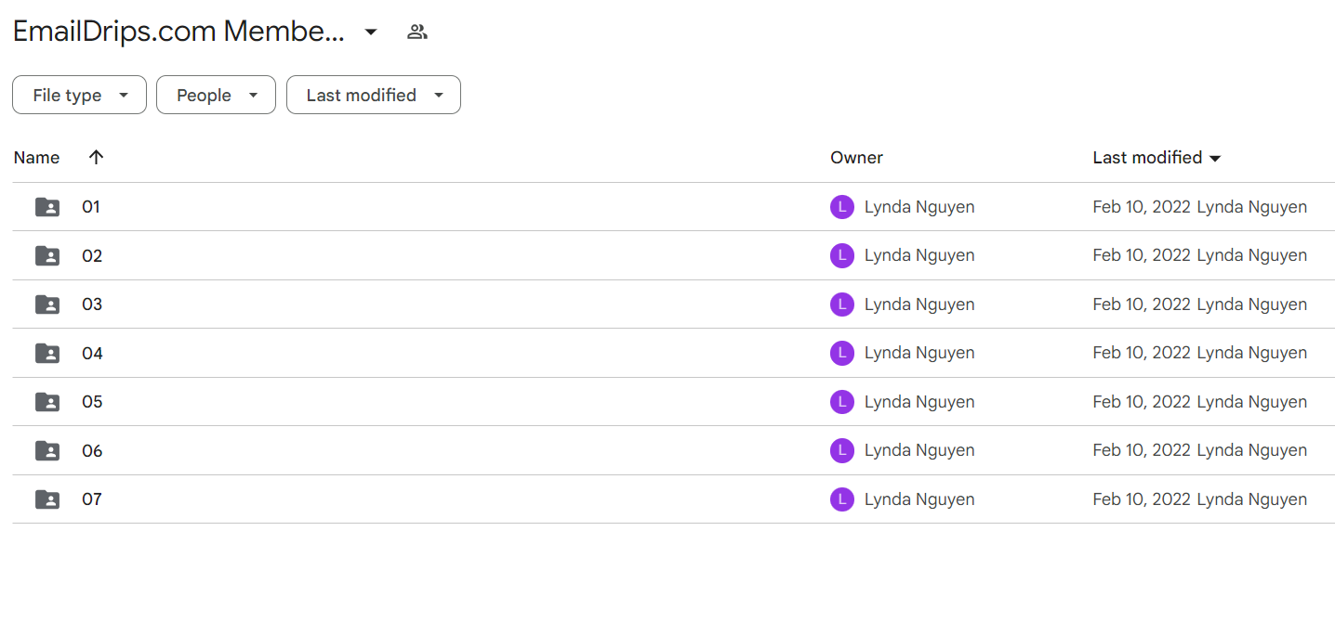
Task: Open the File type filter dropdown
Action: coord(79,95)
